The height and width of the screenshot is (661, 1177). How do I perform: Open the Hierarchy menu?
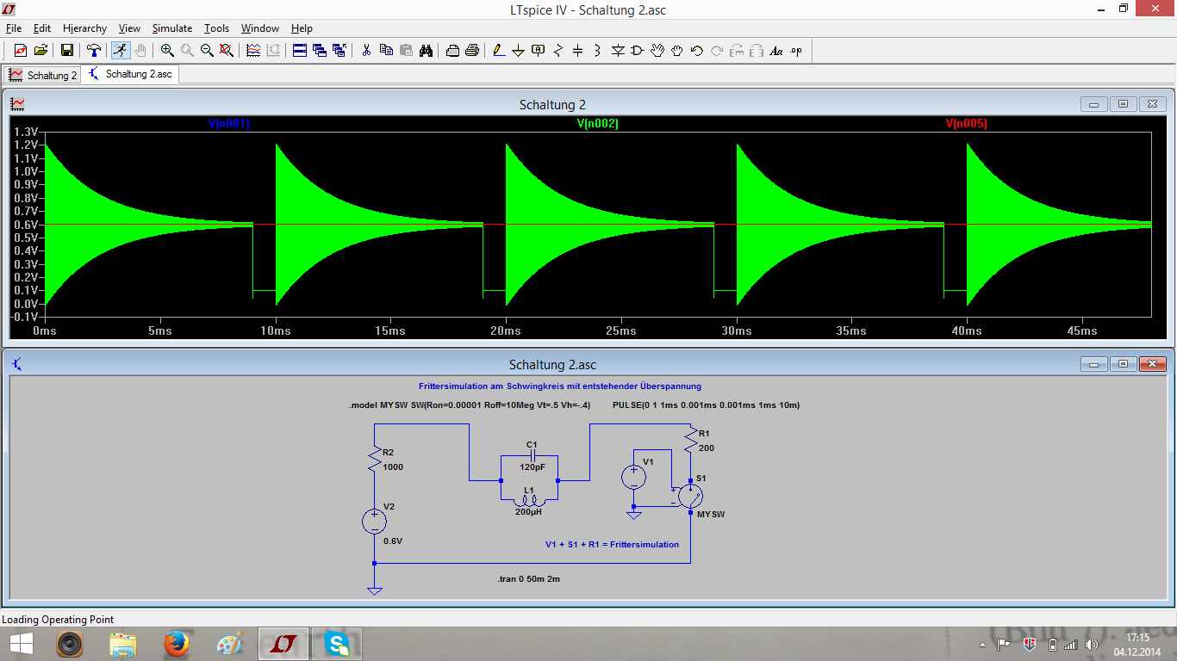pyautogui.click(x=84, y=28)
